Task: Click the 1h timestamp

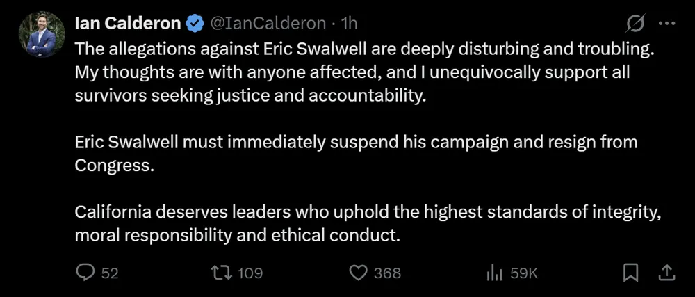Action: pyautogui.click(x=349, y=24)
